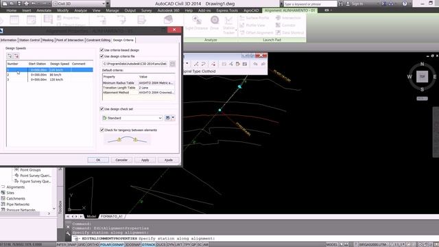Click the Apply button
The width and height of the screenshot is (439, 247).
(145, 160)
